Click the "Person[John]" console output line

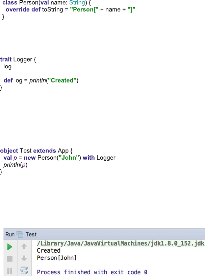(57, 258)
